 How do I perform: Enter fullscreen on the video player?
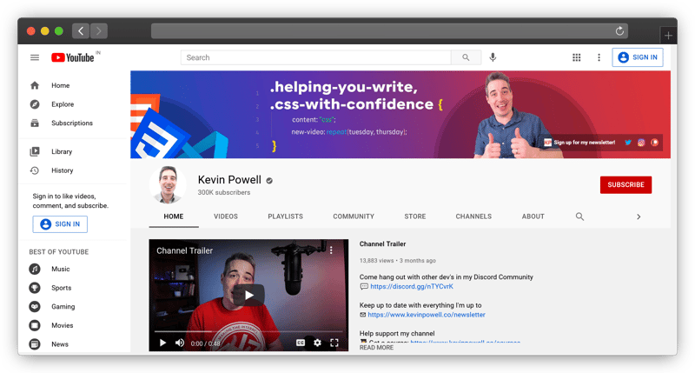pyautogui.click(x=334, y=343)
